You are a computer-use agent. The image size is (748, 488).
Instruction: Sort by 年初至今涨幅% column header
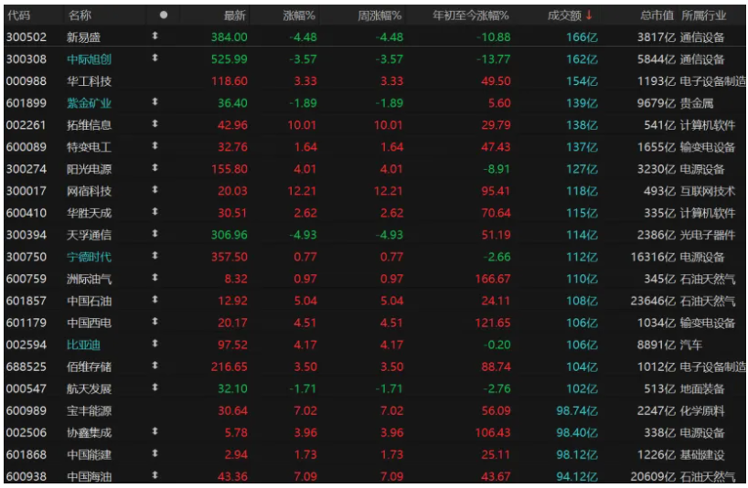(470, 15)
